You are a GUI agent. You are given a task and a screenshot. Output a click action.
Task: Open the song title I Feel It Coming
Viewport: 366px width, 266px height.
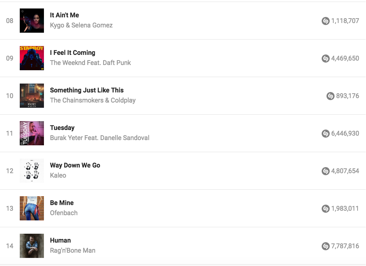[x=73, y=53]
